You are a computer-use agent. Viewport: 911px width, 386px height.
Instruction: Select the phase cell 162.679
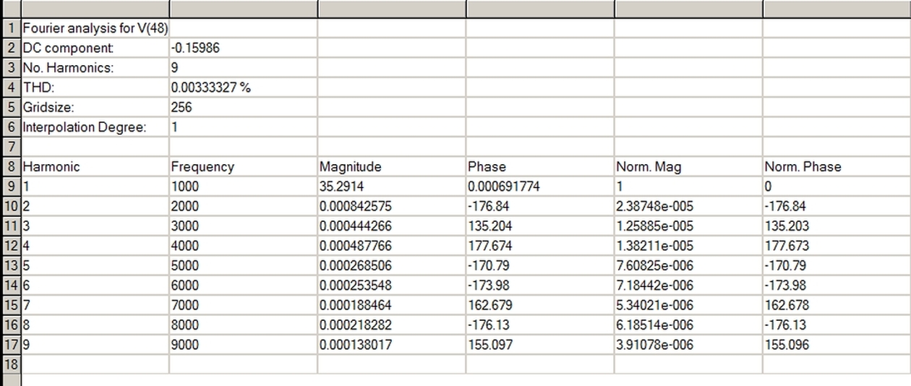(x=540, y=305)
